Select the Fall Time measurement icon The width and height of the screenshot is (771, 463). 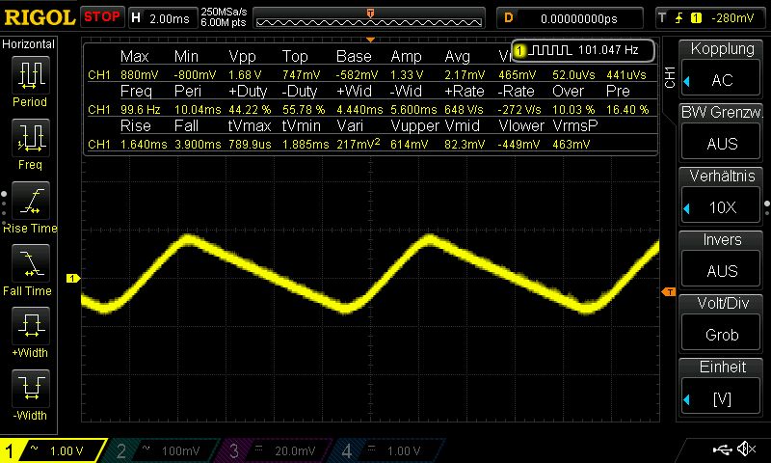pos(31,263)
